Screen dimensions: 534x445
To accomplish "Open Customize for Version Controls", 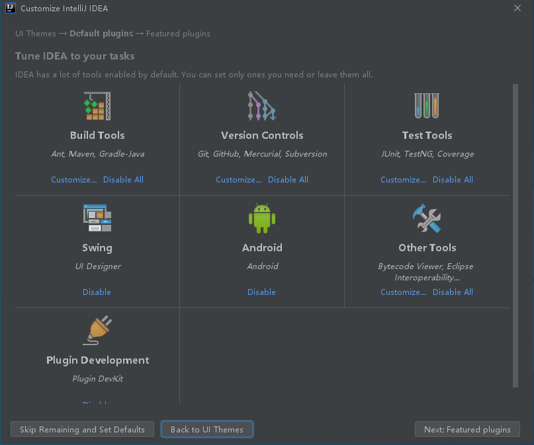I will pyautogui.click(x=239, y=180).
